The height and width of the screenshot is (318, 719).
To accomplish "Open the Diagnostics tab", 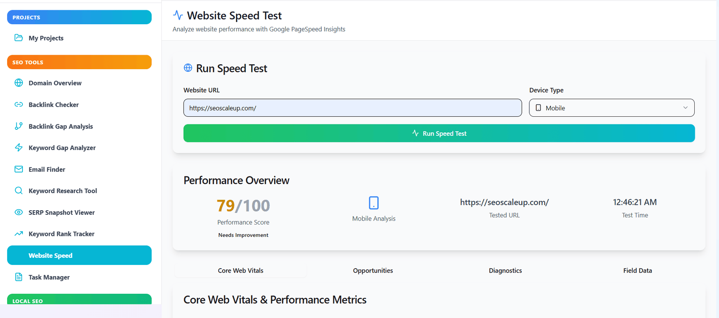I will coord(505,270).
